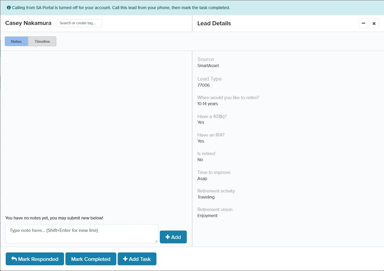The width and height of the screenshot is (384, 271).
Task: Open the Timeline tab
Action: 42,41
